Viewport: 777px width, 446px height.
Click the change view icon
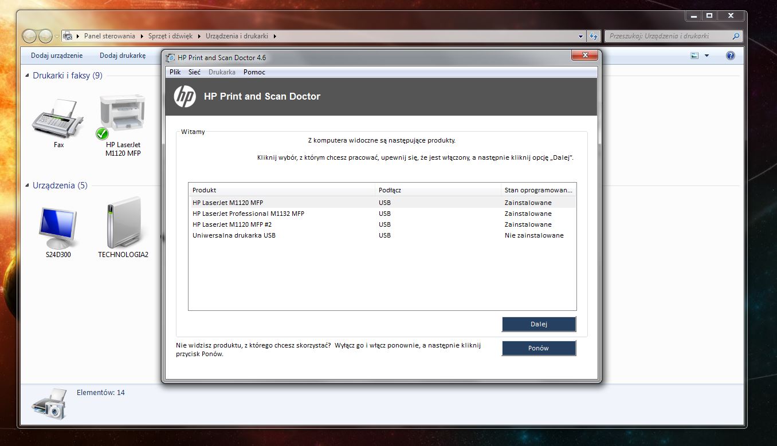(694, 56)
